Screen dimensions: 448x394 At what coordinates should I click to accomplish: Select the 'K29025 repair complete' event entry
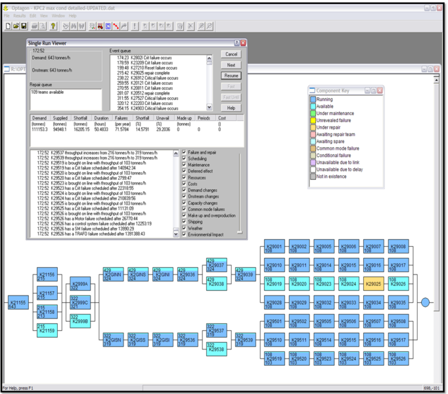[x=143, y=73]
